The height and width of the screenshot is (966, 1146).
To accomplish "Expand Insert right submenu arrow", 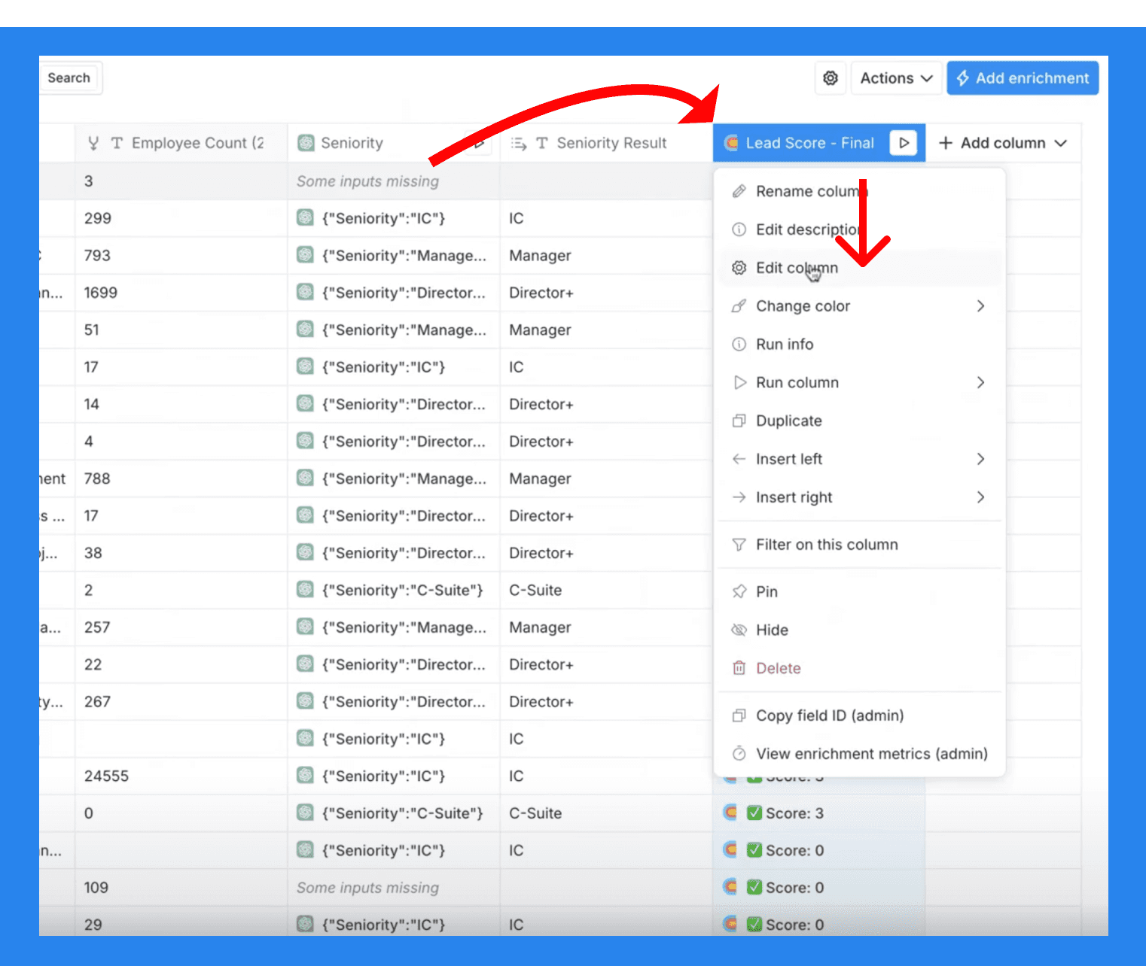I will click(980, 497).
